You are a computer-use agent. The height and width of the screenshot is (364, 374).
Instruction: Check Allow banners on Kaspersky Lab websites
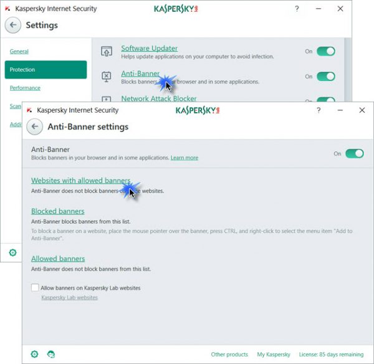35,287
